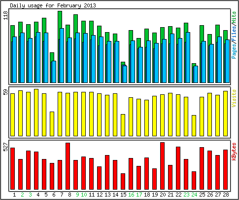Click the "527" axis value on the KBytes chart
Screen dimensions: 239x200
point(6,147)
